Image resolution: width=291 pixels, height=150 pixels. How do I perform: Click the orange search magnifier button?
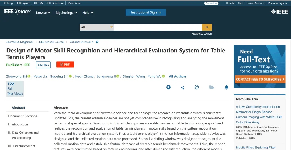(x=207, y=27)
